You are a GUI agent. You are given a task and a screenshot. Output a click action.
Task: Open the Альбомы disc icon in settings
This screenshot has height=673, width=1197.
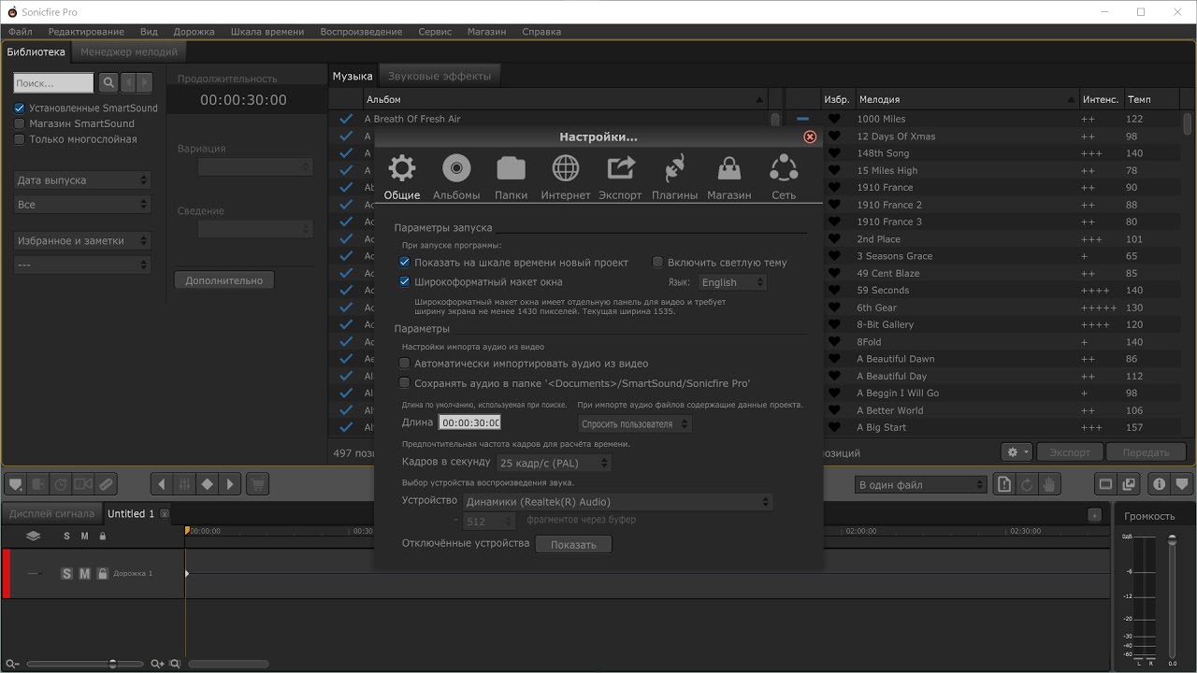click(456, 168)
